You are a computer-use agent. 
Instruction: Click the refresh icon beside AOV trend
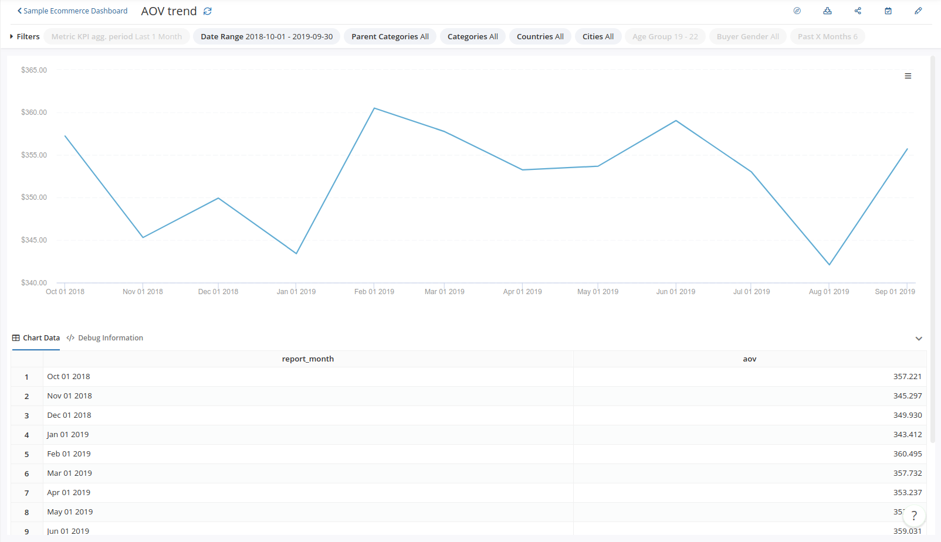tap(207, 11)
